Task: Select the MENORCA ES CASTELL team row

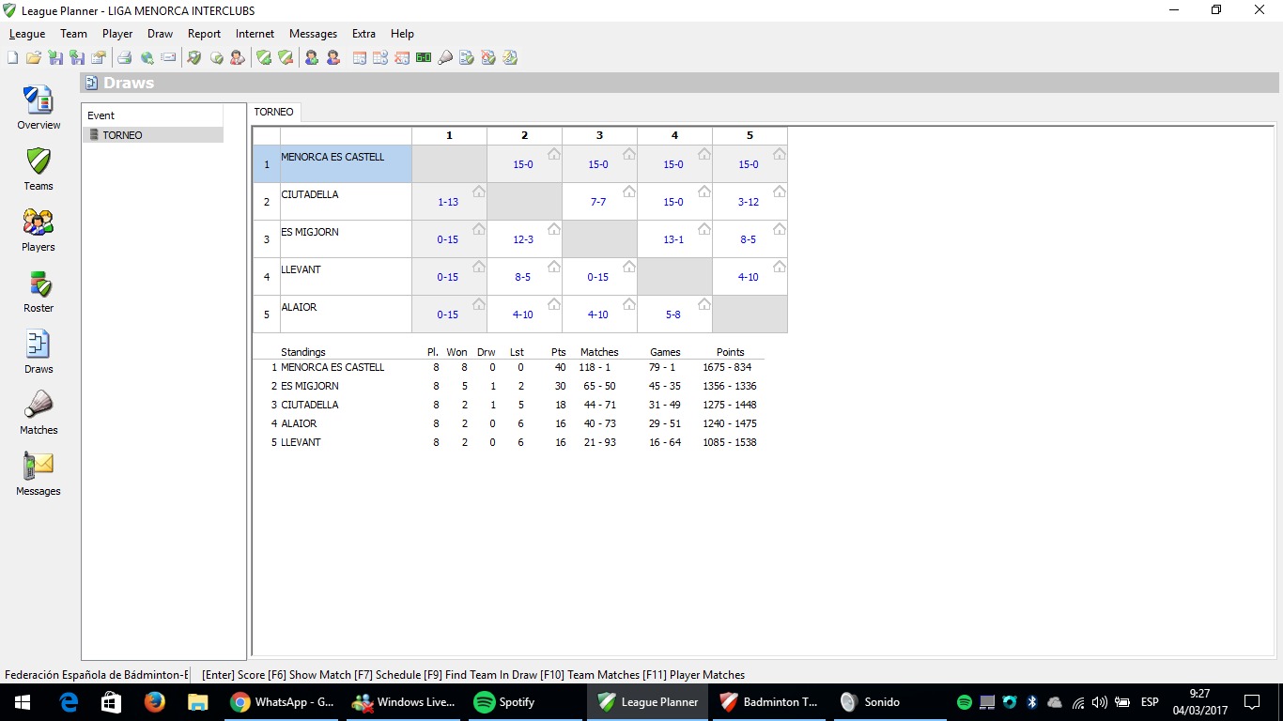Action: pyautogui.click(x=332, y=163)
